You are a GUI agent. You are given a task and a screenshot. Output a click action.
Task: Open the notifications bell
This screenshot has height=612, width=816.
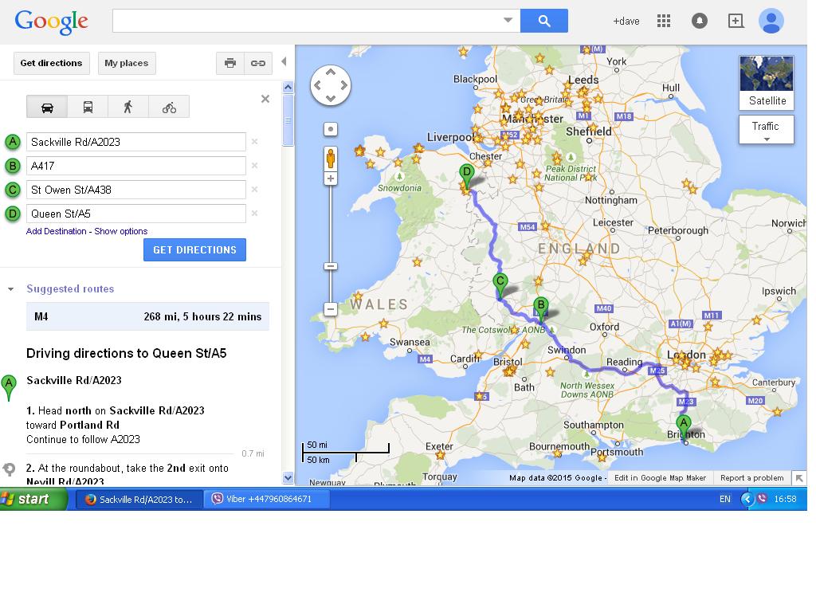pyautogui.click(x=700, y=21)
